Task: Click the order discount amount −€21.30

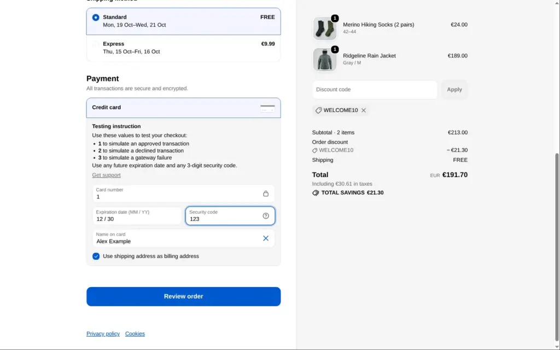Action: click(x=457, y=150)
